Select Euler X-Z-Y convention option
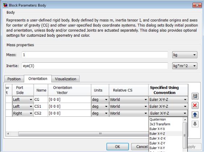204x152 pixels. pos(166,143)
